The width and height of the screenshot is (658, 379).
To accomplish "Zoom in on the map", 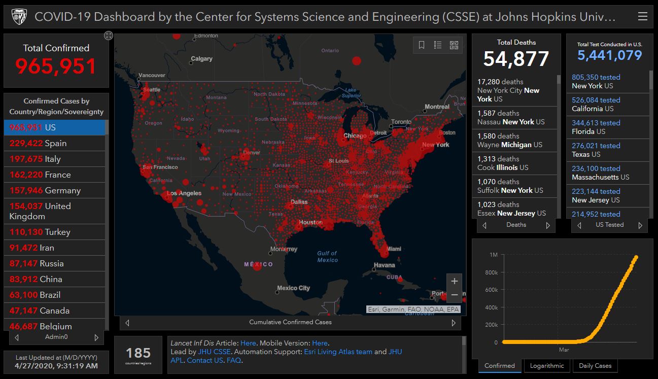I will (454, 281).
